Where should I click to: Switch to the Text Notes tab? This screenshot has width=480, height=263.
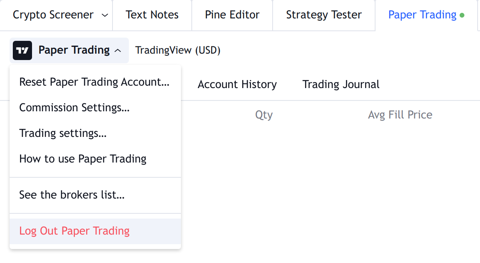(152, 15)
